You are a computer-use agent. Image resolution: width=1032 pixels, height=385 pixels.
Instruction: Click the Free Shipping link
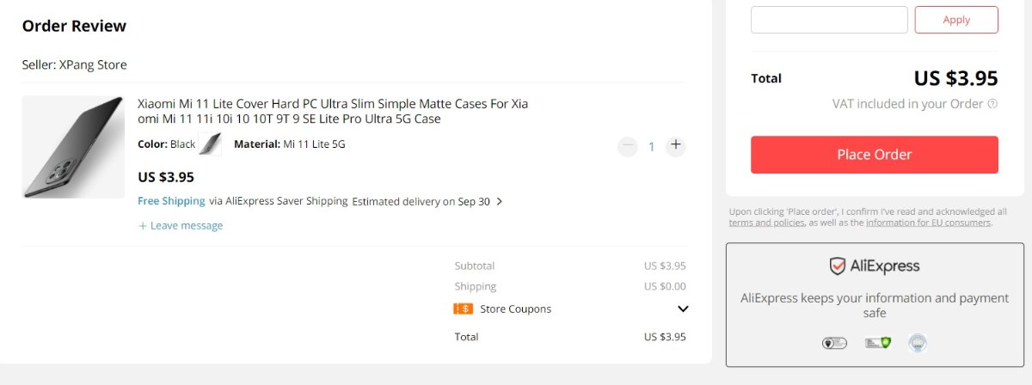click(x=171, y=201)
